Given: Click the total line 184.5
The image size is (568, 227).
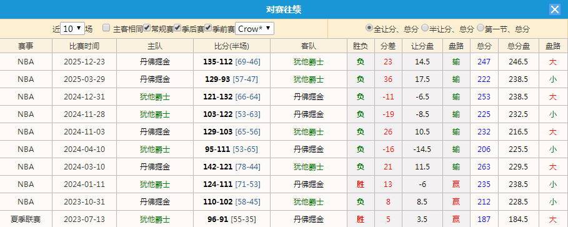Looking at the screenshot, I should (519, 219).
